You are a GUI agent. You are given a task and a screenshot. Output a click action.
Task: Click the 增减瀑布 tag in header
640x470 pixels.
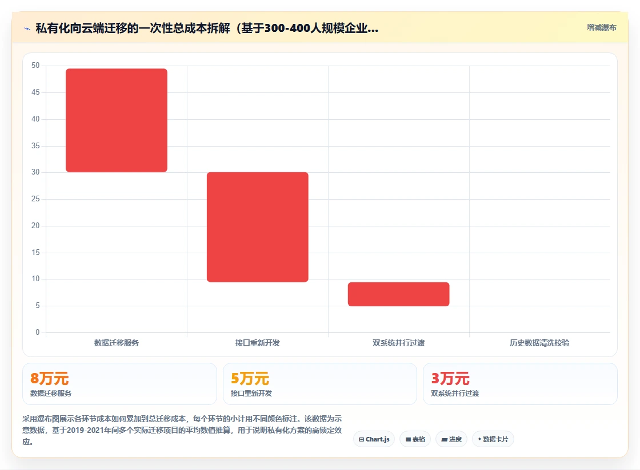click(x=601, y=28)
